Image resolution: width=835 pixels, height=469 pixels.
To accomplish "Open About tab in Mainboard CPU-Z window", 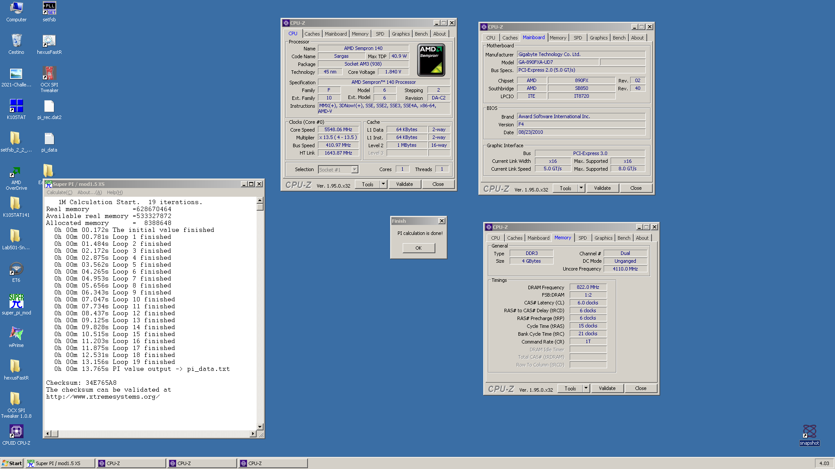I will click(x=637, y=38).
